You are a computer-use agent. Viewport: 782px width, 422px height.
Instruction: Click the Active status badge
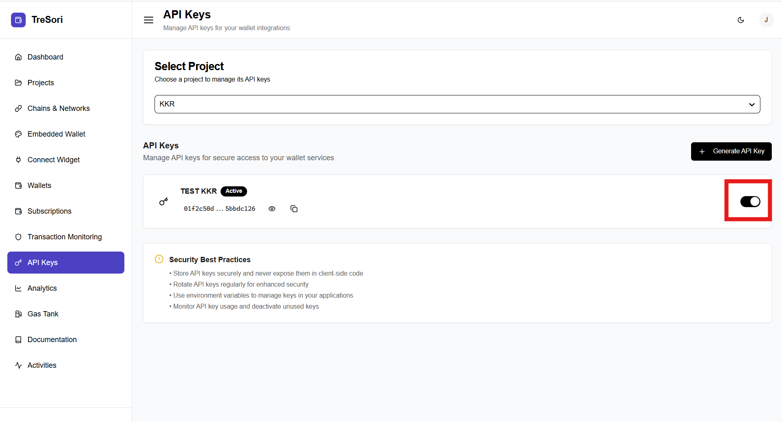coord(234,191)
